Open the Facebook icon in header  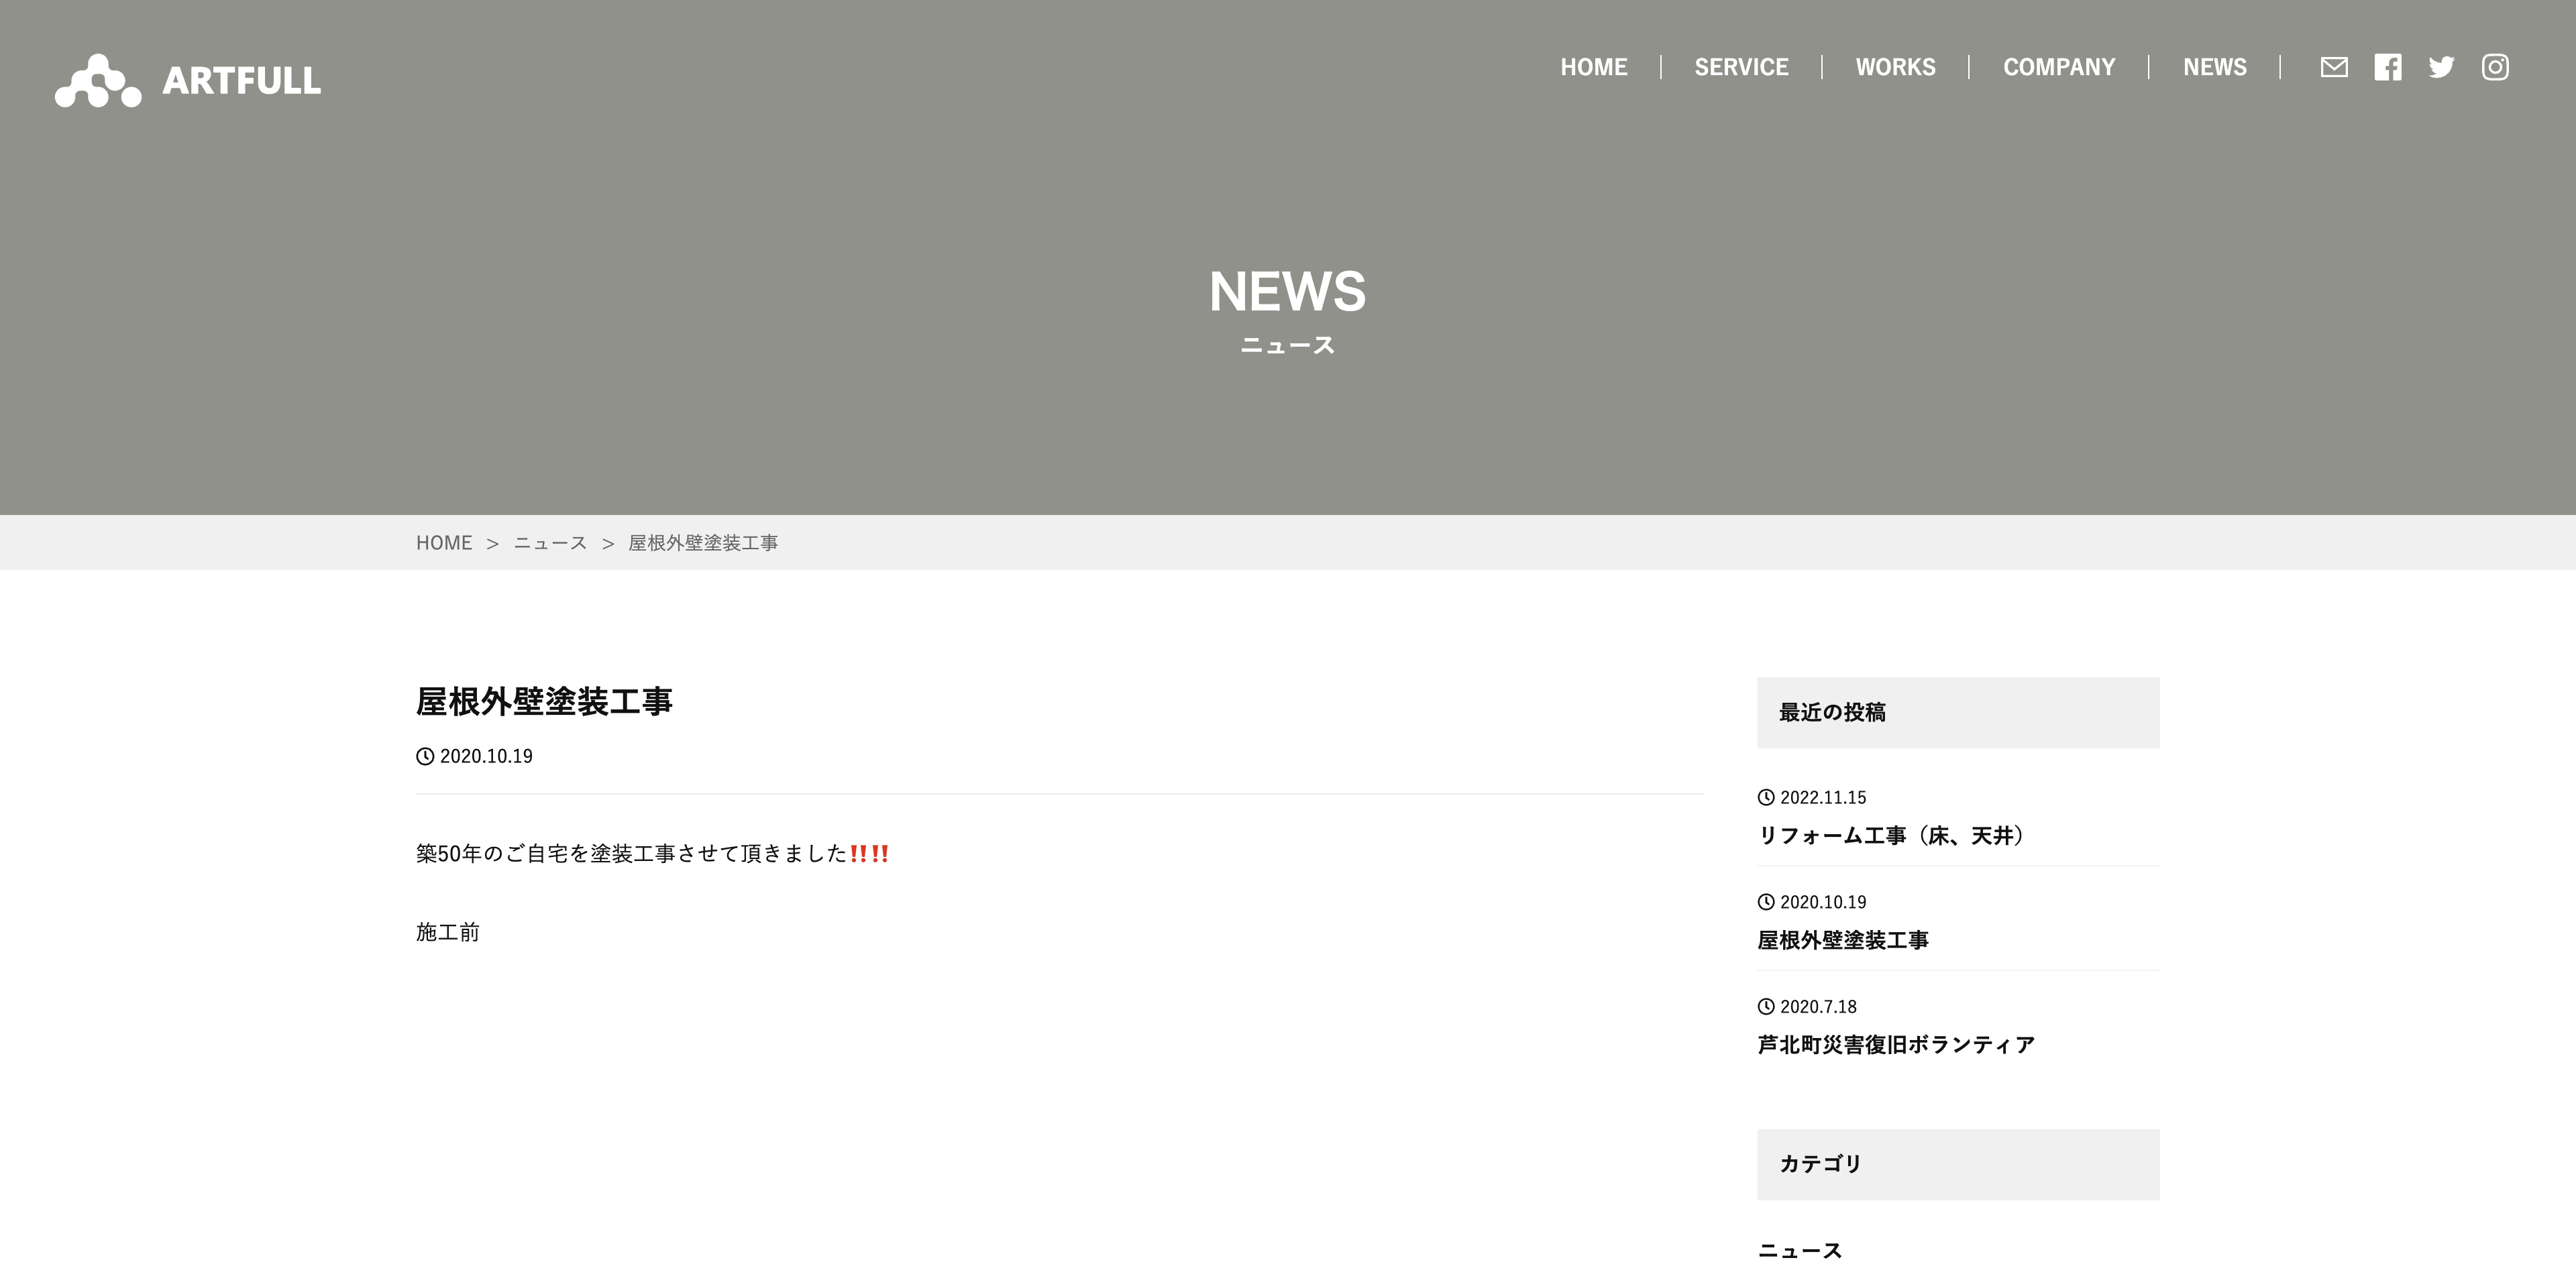[2388, 67]
